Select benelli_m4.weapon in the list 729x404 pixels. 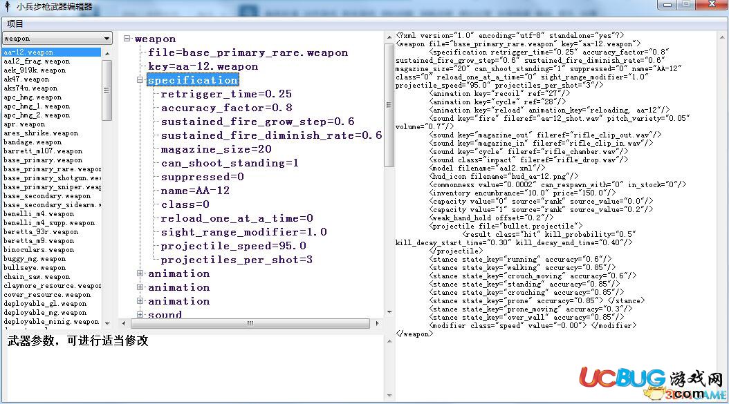coord(39,213)
